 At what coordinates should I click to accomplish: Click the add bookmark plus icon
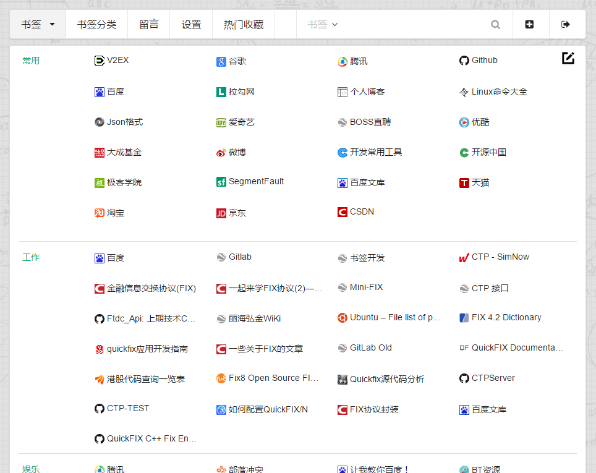(529, 25)
